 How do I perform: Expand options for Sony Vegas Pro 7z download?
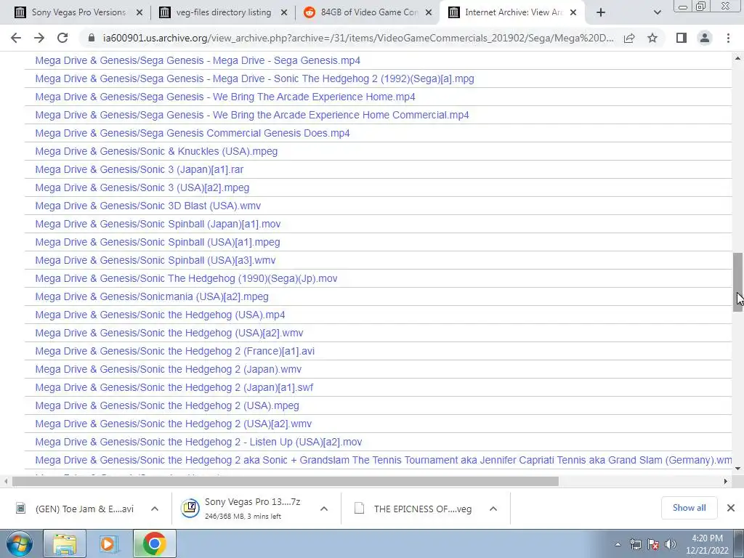[324, 509]
